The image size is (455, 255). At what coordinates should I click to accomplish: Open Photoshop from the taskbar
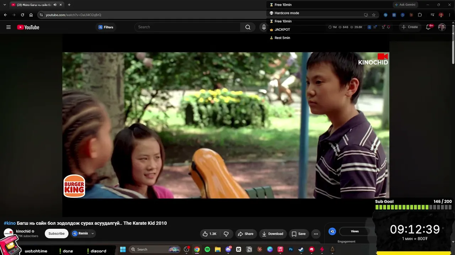tap(291, 249)
